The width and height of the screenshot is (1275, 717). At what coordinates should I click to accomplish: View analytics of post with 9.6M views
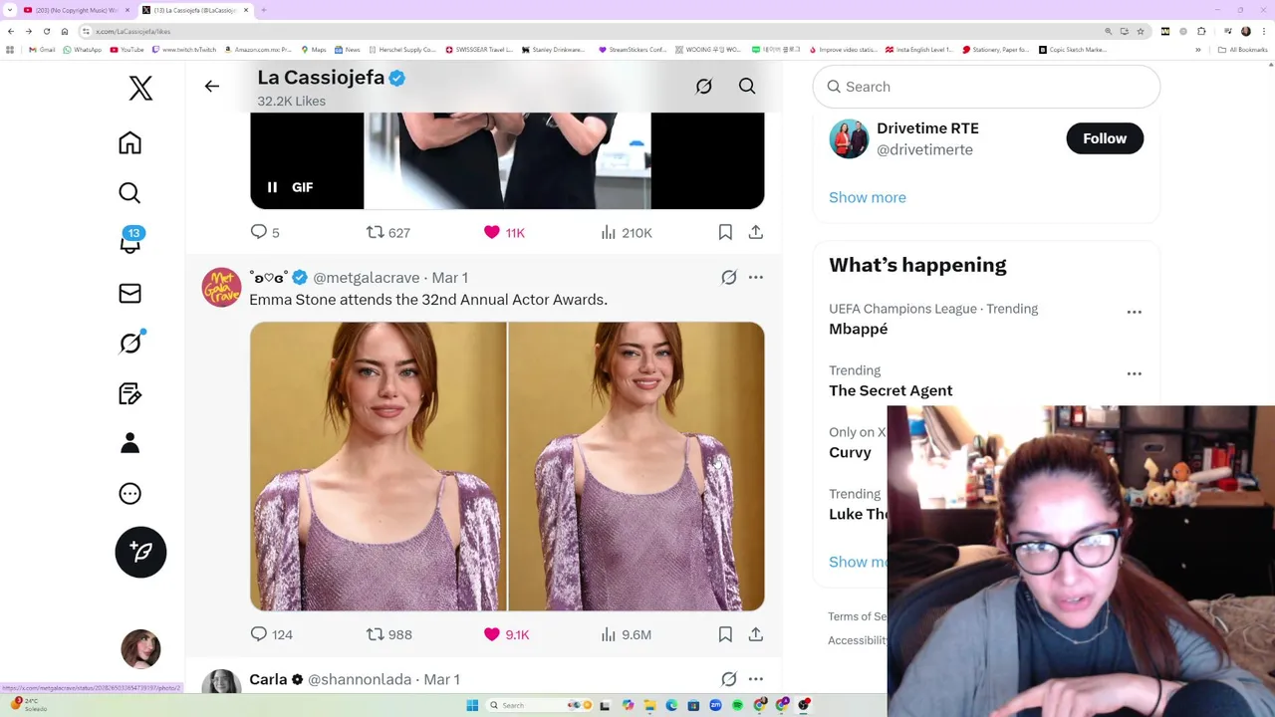point(626,634)
